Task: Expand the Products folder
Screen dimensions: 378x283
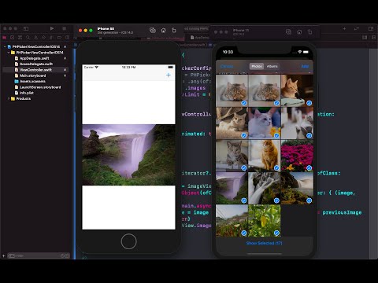Action: [9, 98]
